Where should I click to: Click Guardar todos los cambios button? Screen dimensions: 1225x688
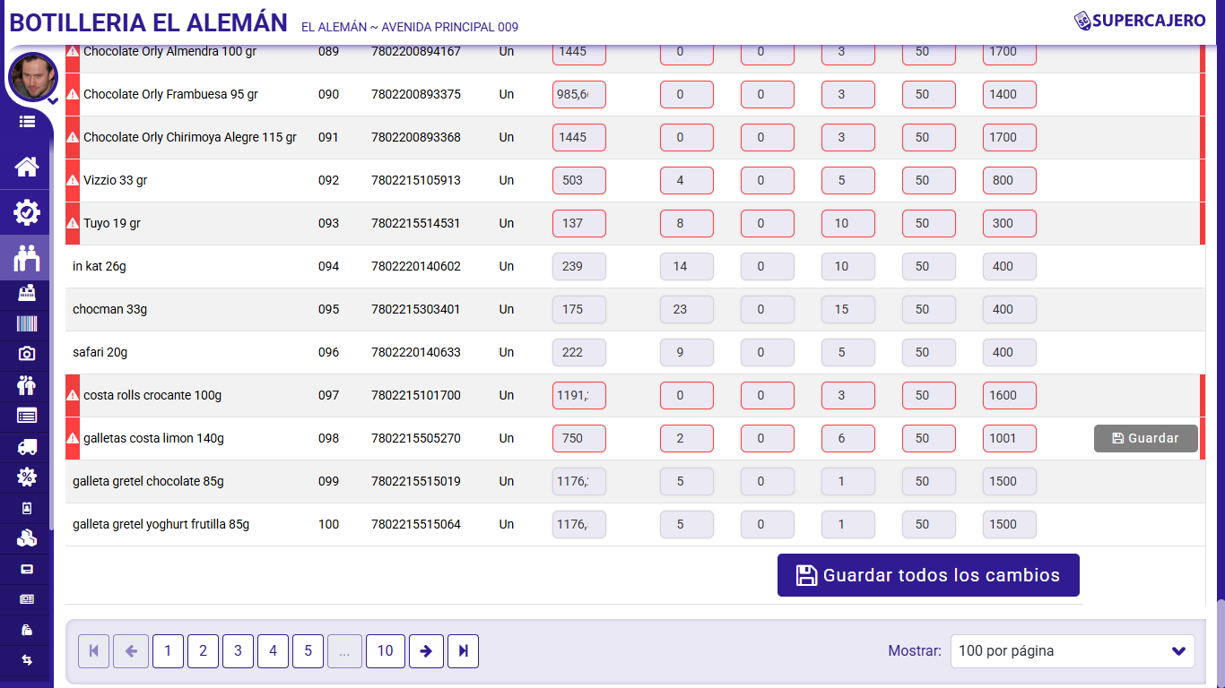[928, 575]
